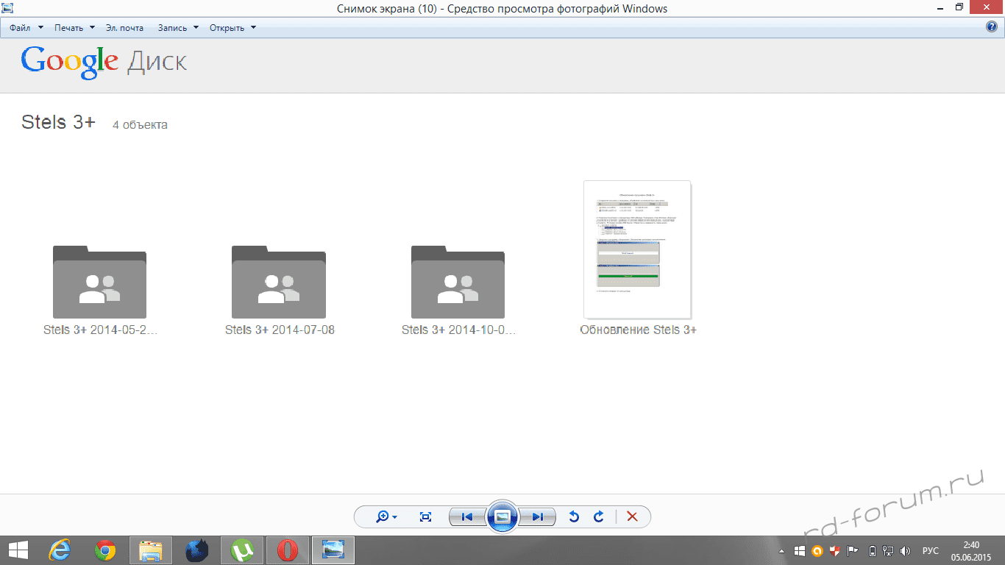Click the zoom magnifier icon
This screenshot has width=1005, height=565.
(x=383, y=517)
